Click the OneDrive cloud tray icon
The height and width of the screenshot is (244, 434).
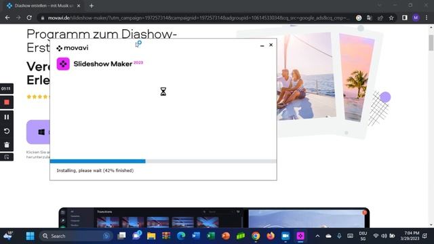click(x=328, y=236)
